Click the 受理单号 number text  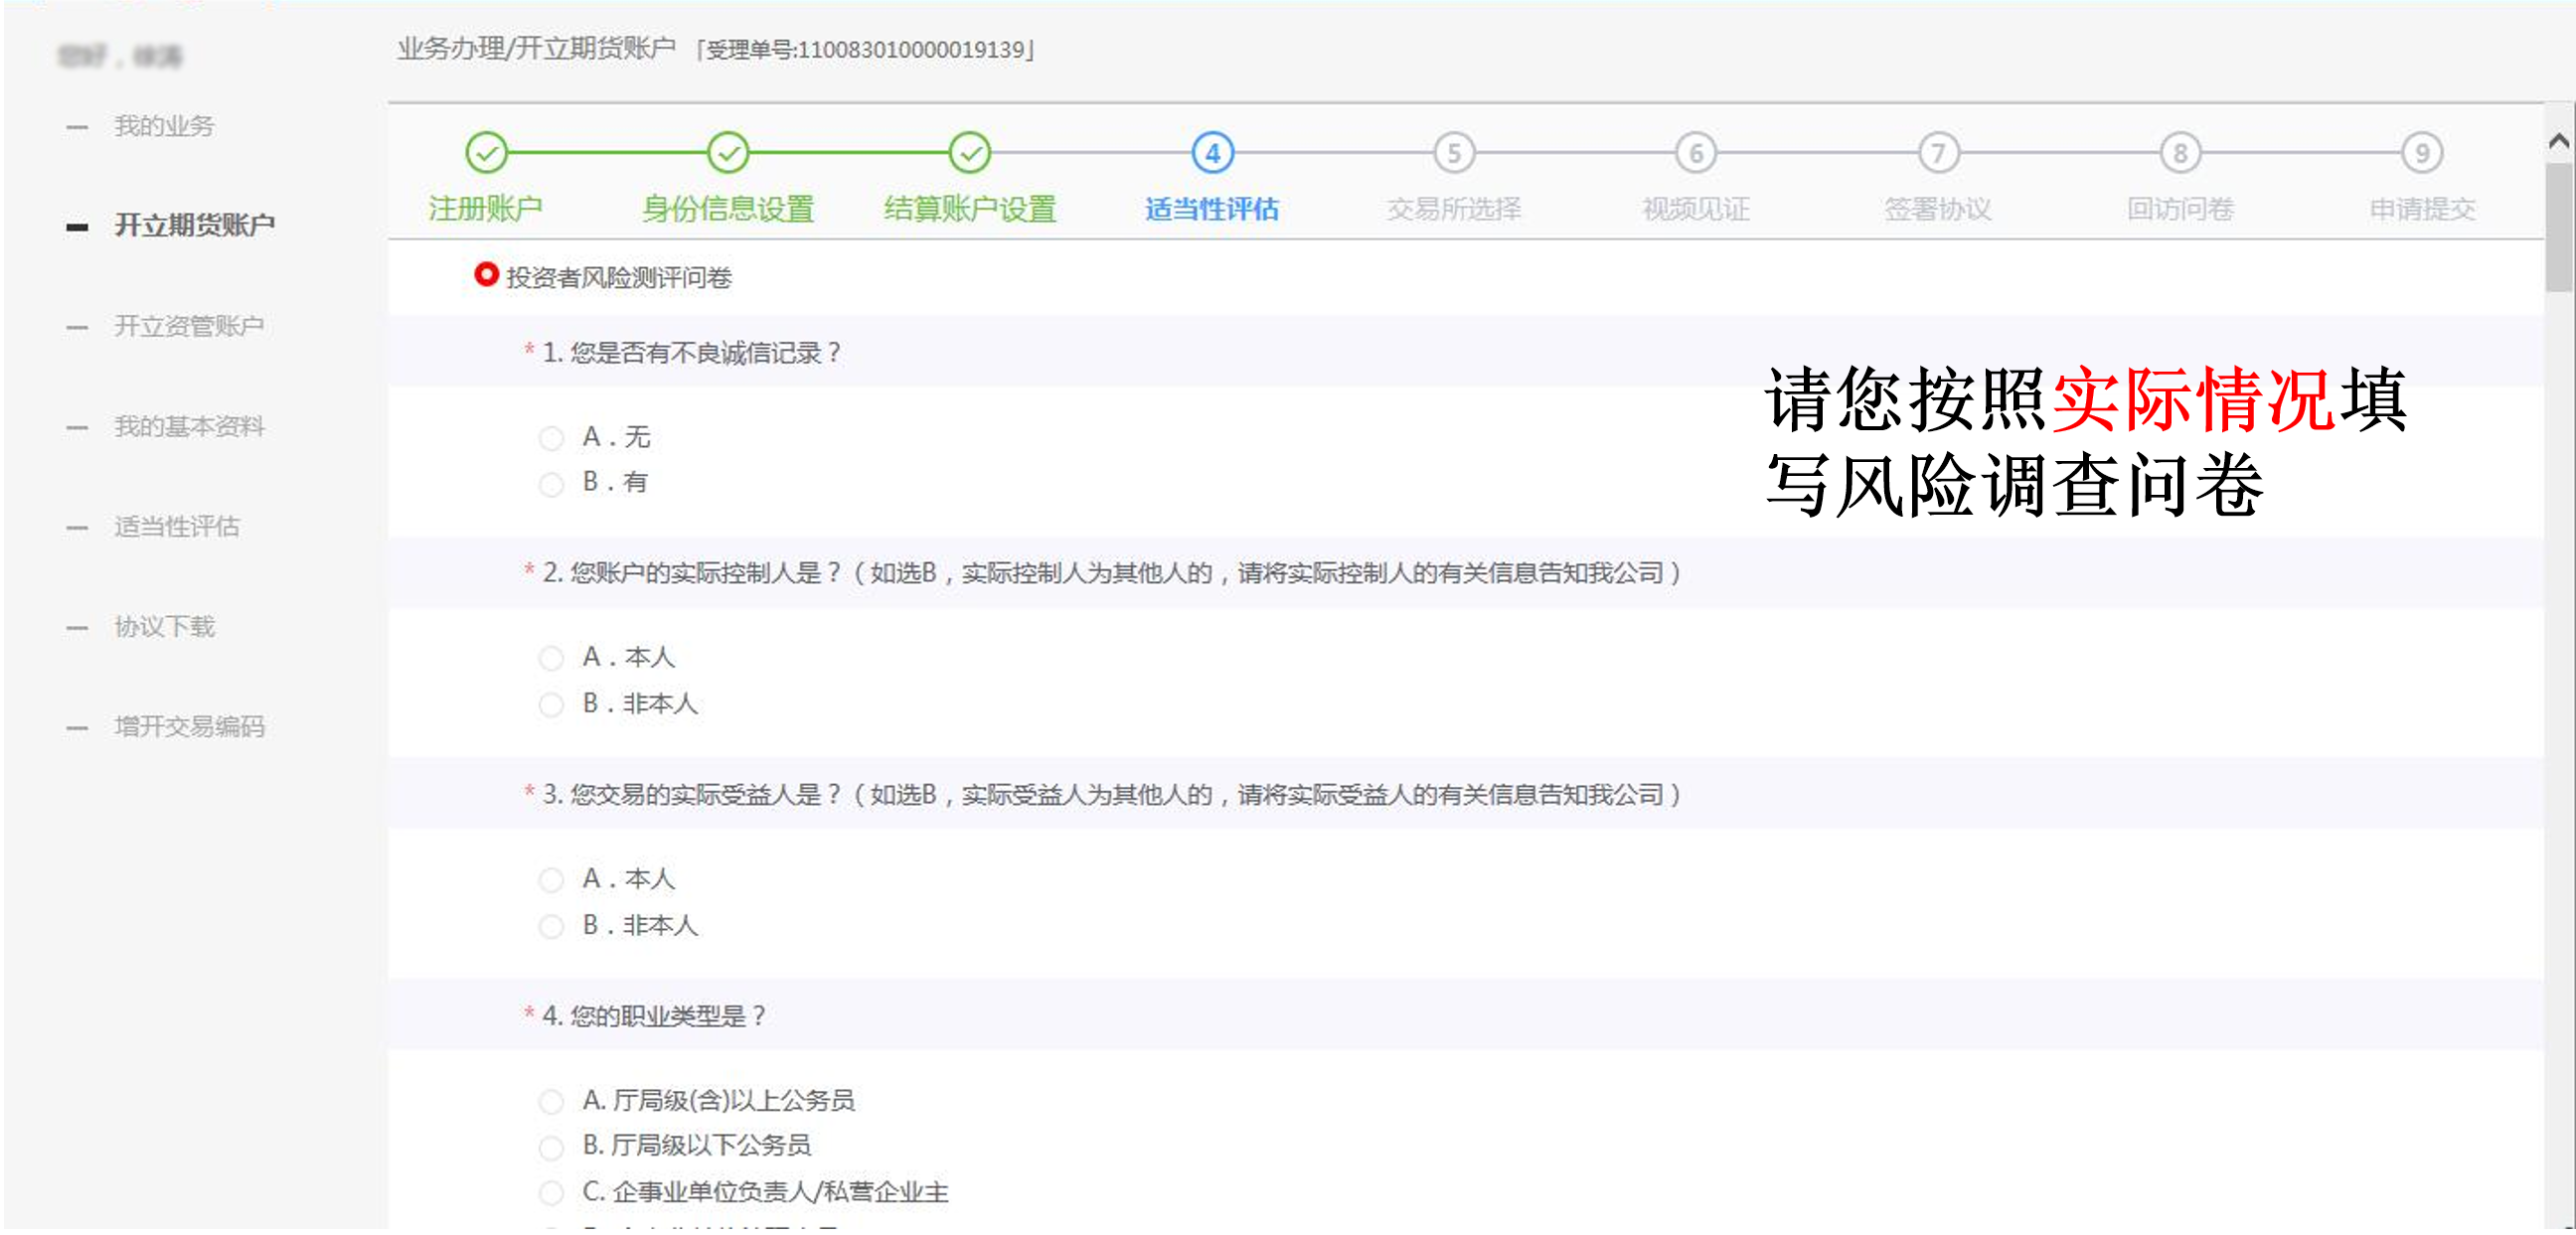point(866,49)
